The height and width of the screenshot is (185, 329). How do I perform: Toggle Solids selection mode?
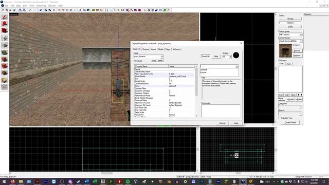(x=290, y=27)
